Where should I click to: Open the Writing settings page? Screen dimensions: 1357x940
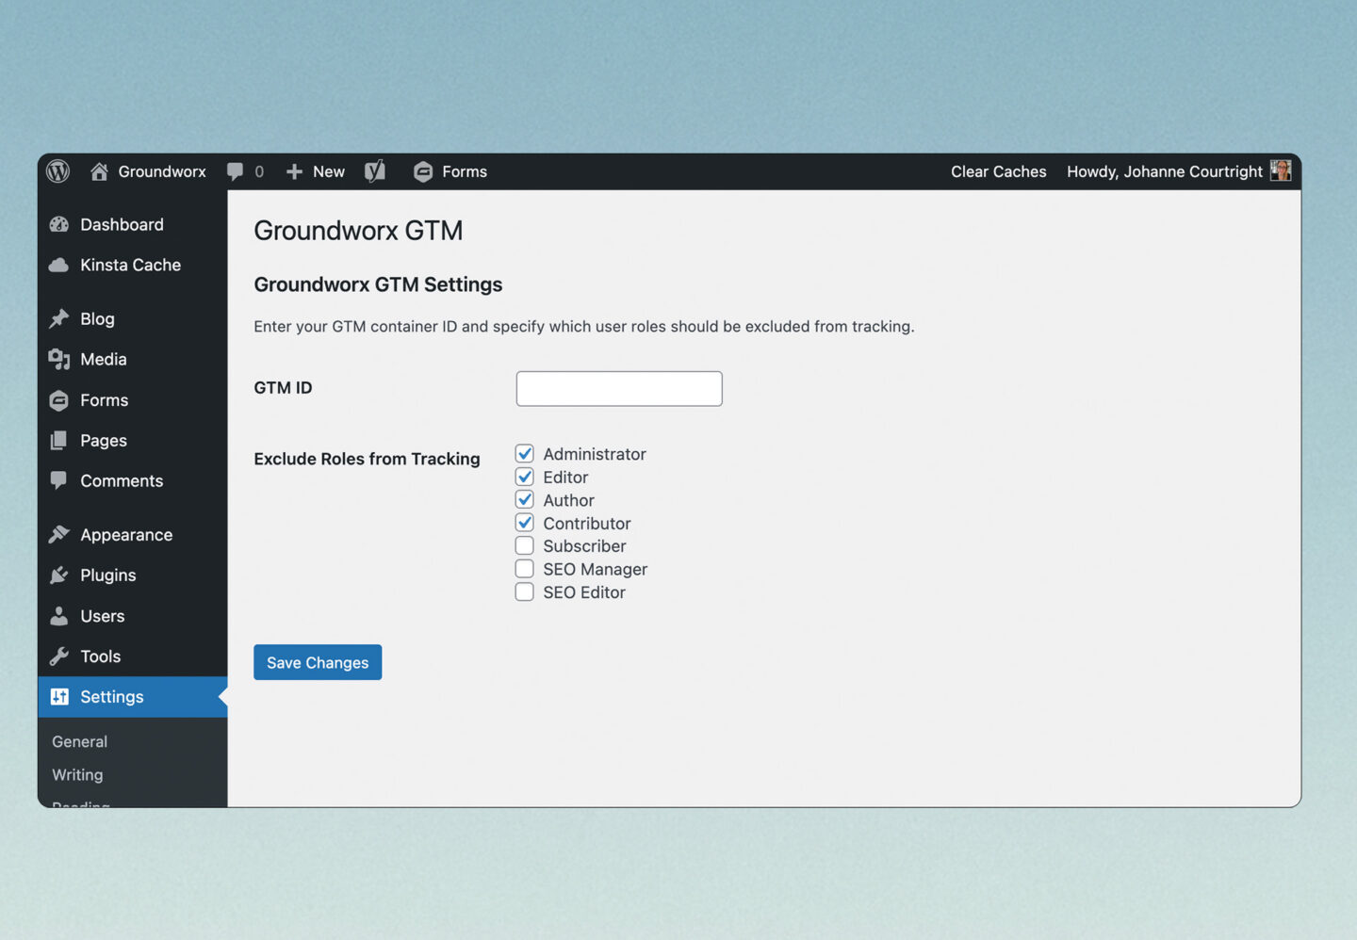(76, 774)
